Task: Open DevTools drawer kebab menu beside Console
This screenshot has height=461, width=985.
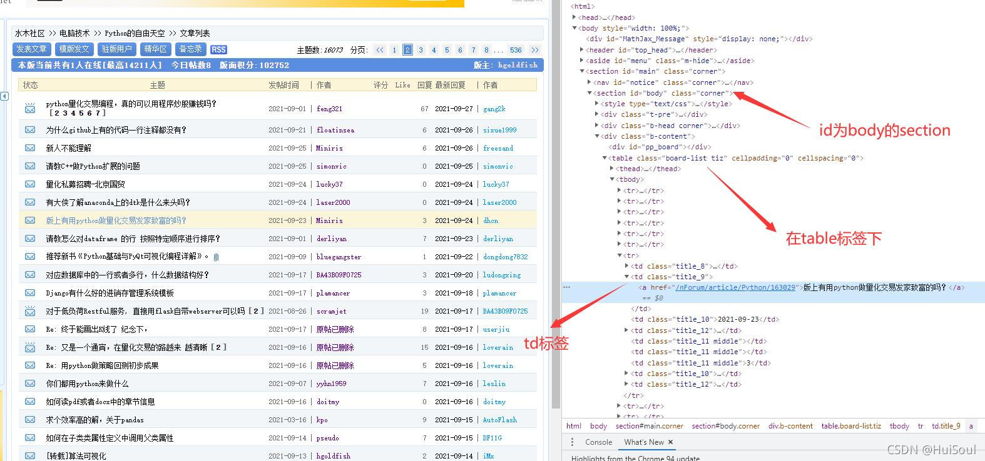Action: click(572, 442)
